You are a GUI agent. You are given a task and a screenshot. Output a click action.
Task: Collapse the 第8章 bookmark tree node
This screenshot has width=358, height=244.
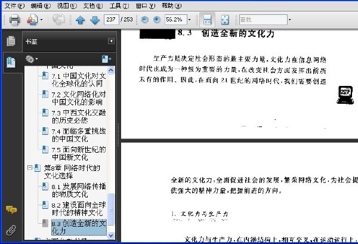30,168
